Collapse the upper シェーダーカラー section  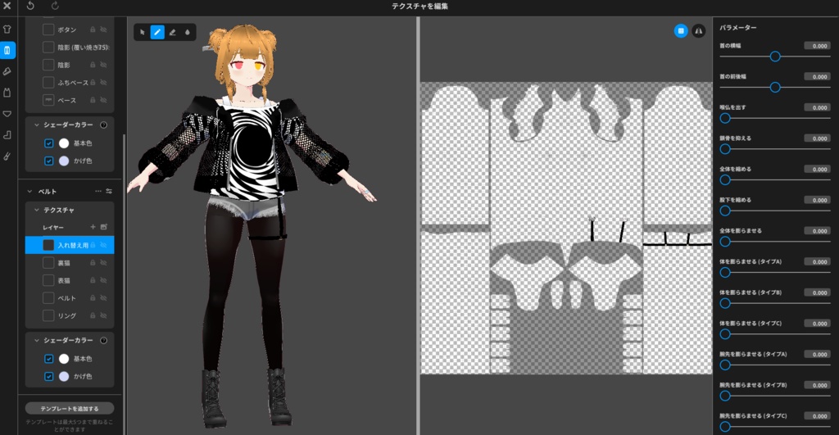coord(36,125)
